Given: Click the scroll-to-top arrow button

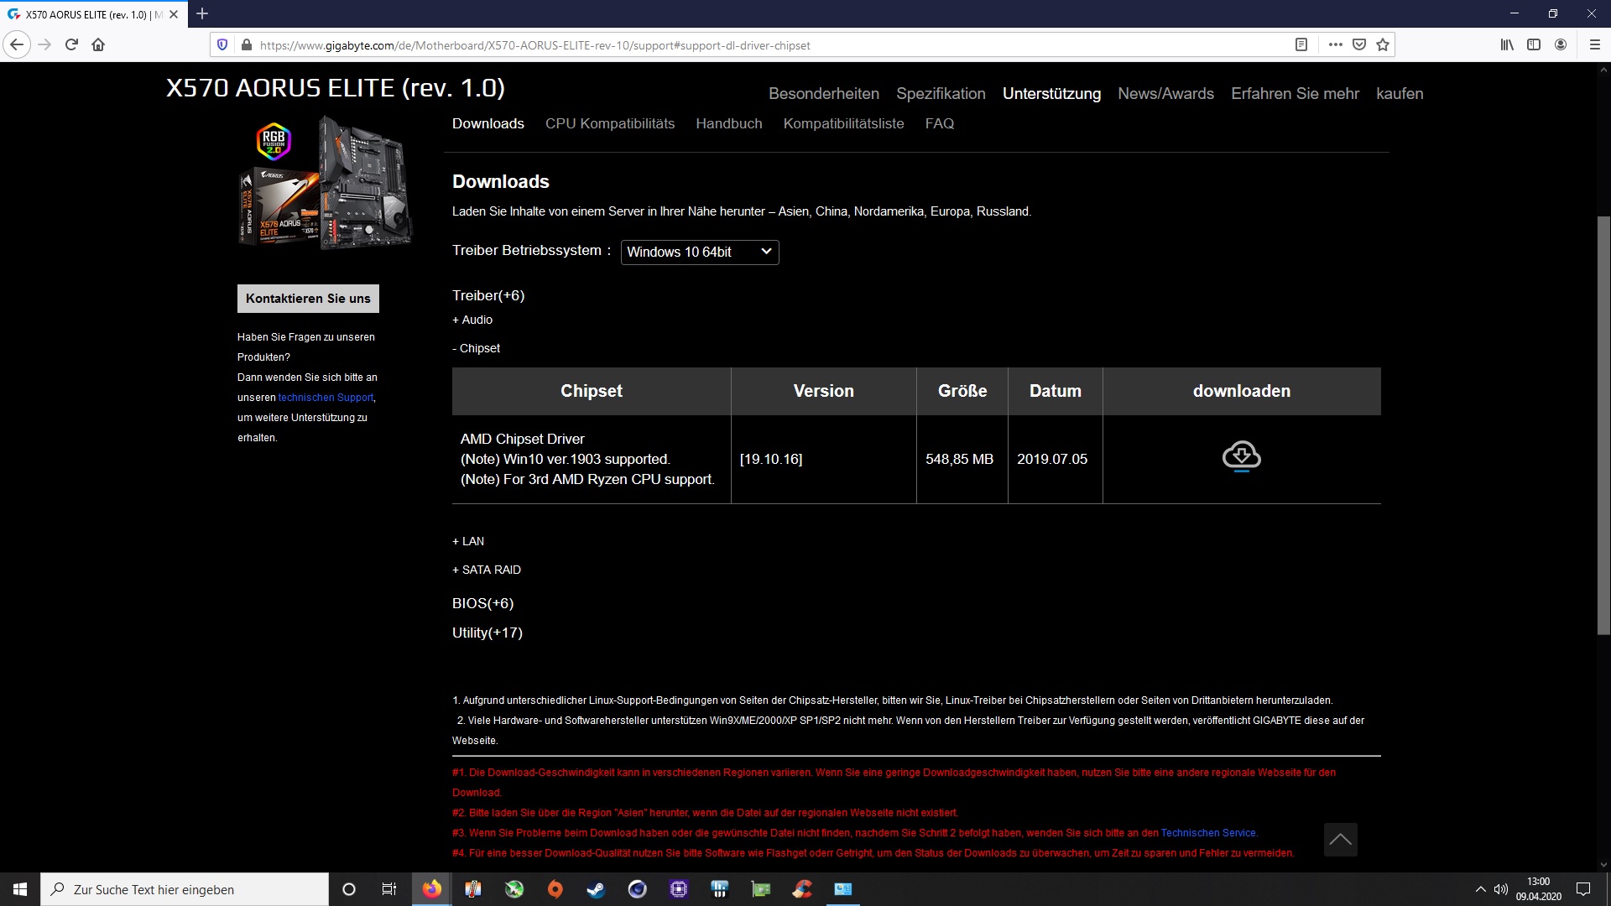Looking at the screenshot, I should [x=1340, y=840].
